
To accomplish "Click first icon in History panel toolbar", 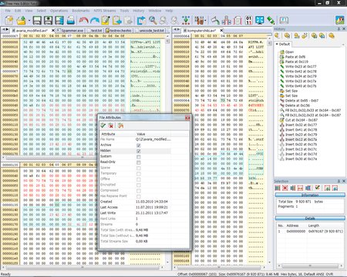I will [277, 35].
